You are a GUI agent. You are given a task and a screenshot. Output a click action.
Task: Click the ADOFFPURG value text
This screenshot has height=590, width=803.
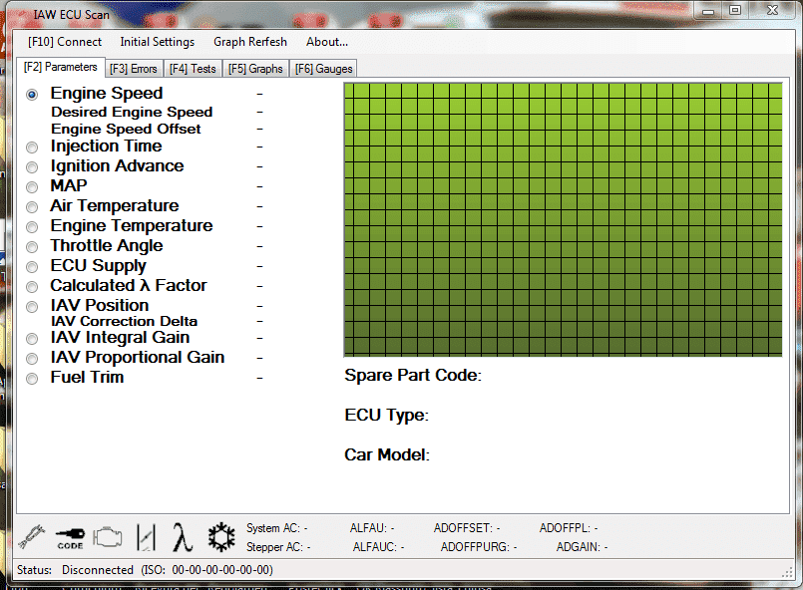click(x=479, y=547)
